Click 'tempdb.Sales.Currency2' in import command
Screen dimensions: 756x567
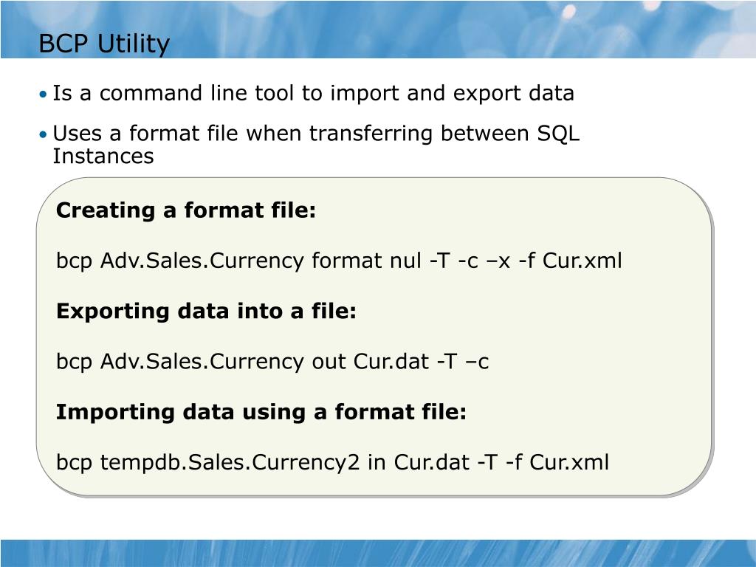pos(230,462)
